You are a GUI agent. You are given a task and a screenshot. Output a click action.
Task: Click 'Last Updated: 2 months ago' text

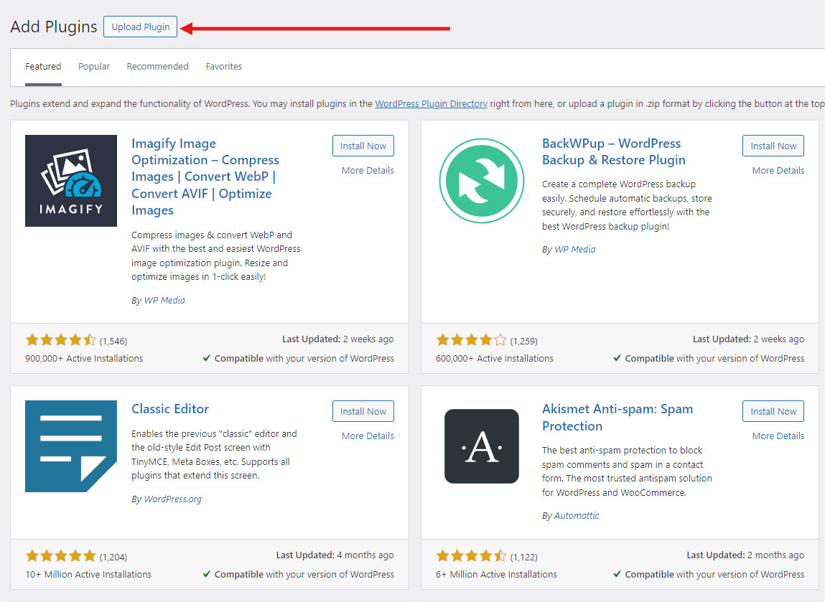click(745, 555)
